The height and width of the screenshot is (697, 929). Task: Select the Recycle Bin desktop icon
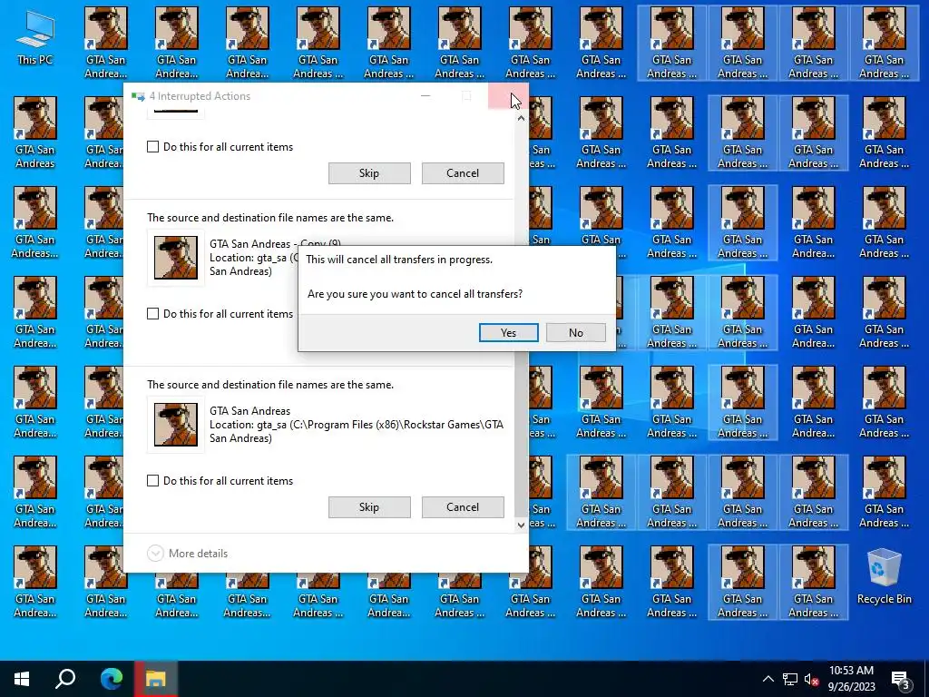pyautogui.click(x=884, y=577)
